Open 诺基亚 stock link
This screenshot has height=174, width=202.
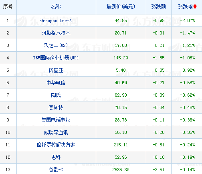[x=56, y=70]
